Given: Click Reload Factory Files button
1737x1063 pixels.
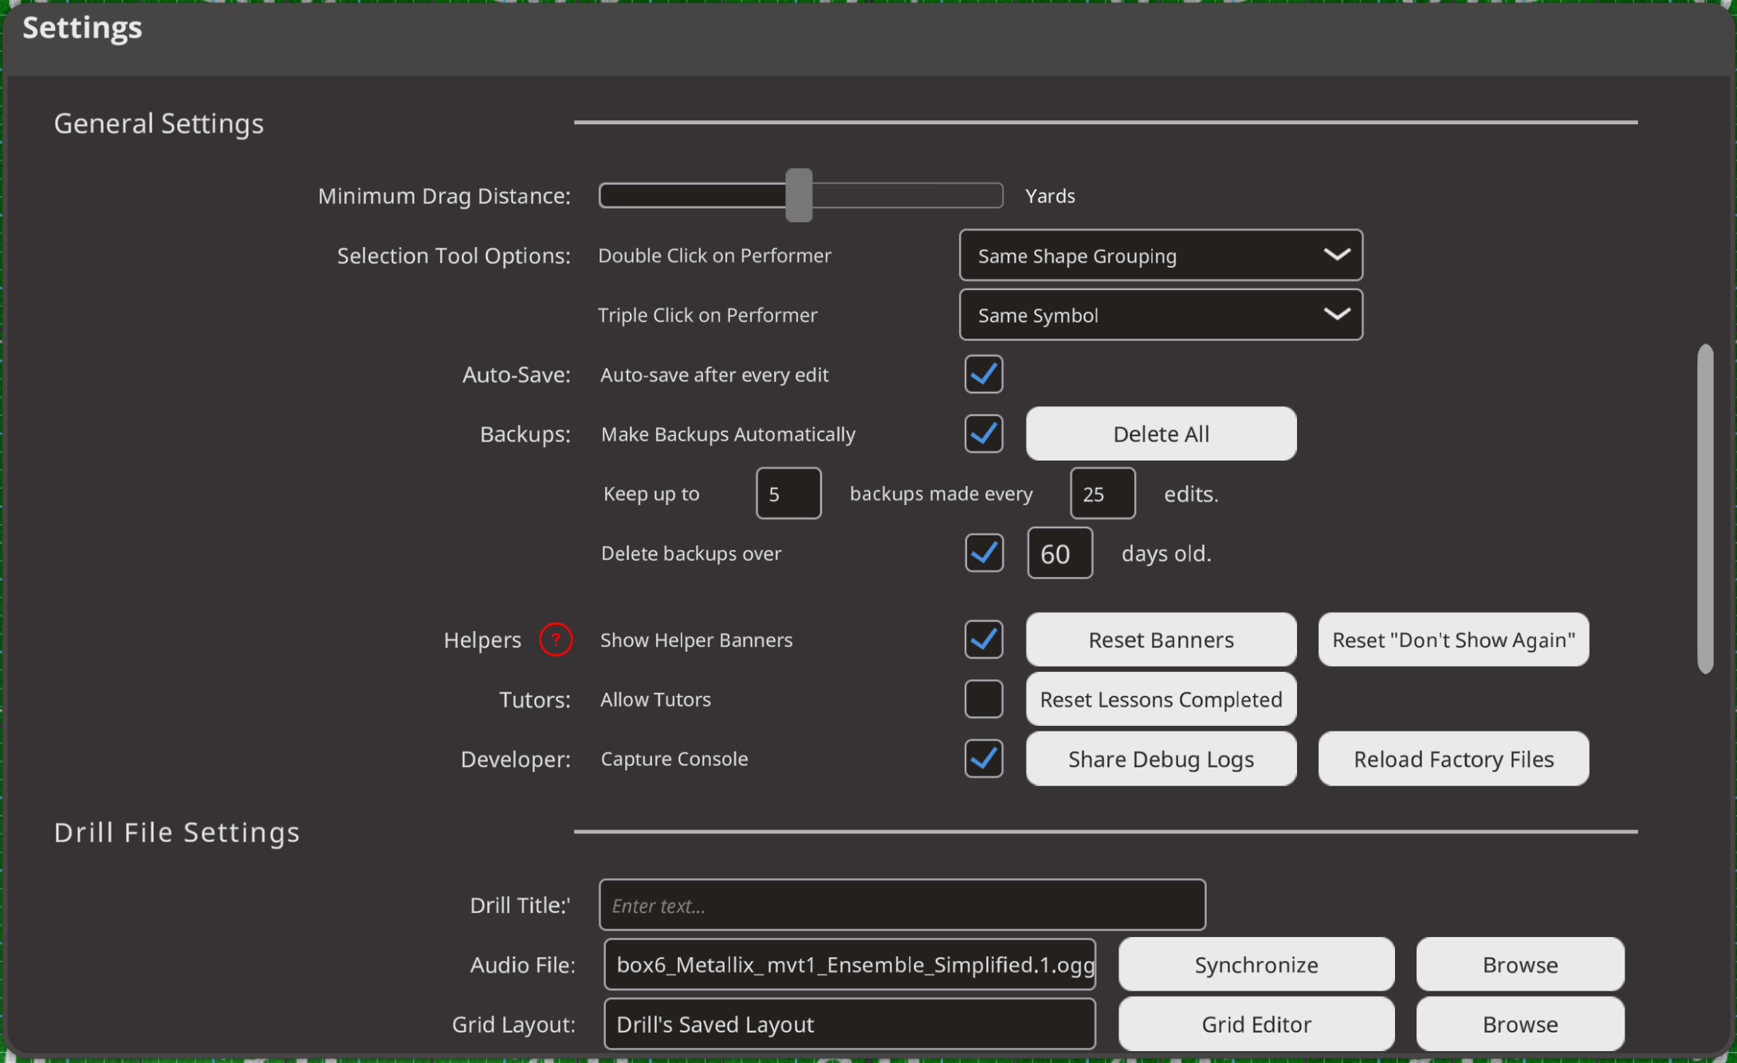Looking at the screenshot, I should pos(1452,759).
